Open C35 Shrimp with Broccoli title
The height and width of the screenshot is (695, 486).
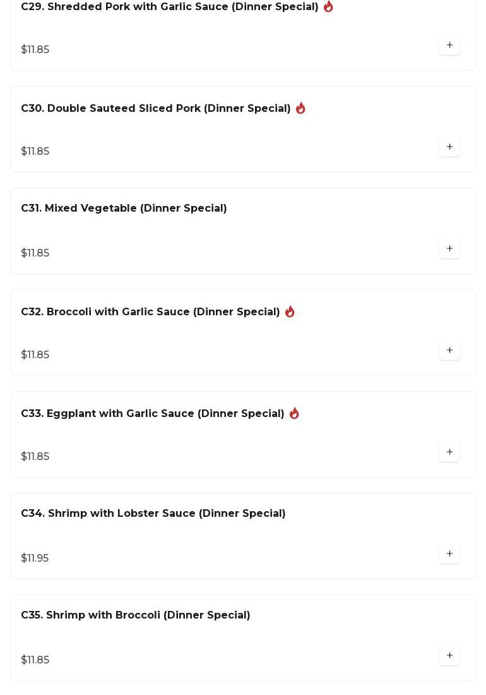click(x=136, y=615)
